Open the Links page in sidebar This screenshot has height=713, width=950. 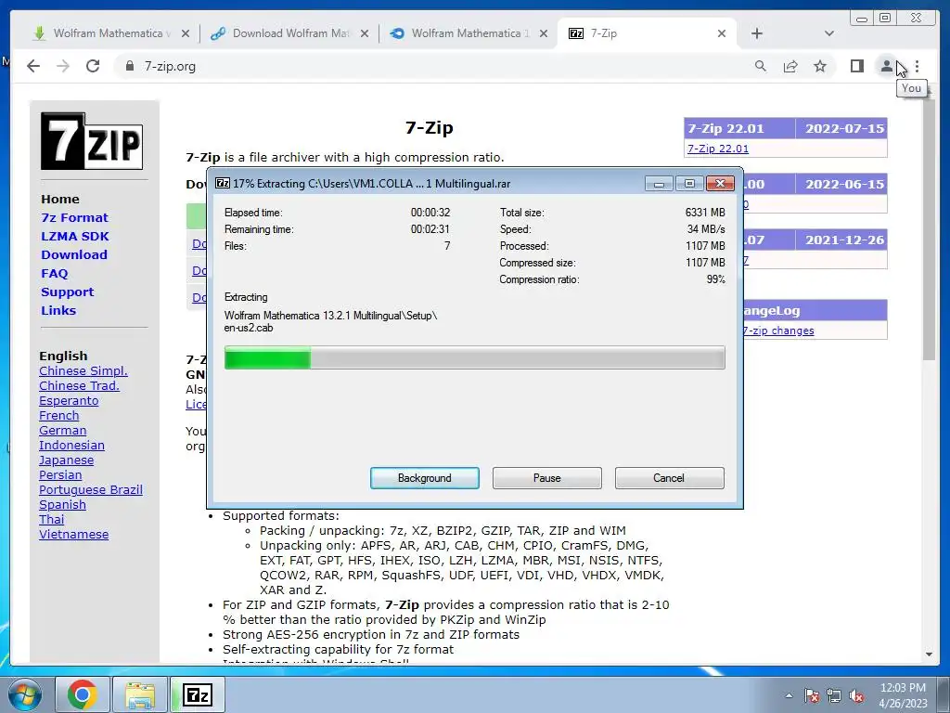(x=58, y=310)
